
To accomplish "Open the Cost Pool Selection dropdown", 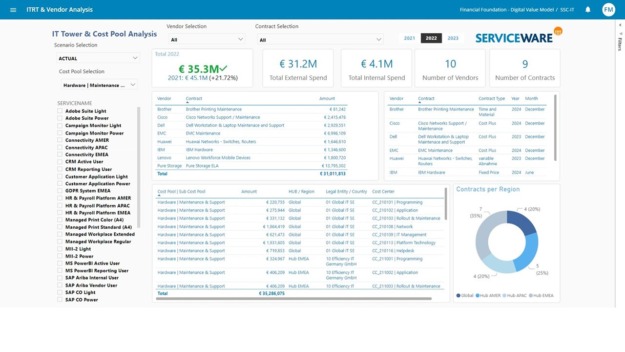I will (100, 85).
